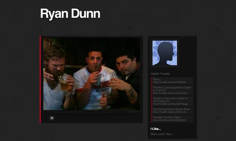Screen dimensions: 236x141
Task: Open the blue silhouette profile avatar
Action: (165, 53)
